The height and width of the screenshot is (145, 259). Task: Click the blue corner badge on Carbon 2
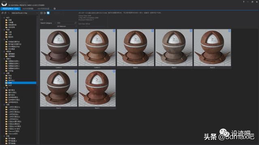coord(114,31)
